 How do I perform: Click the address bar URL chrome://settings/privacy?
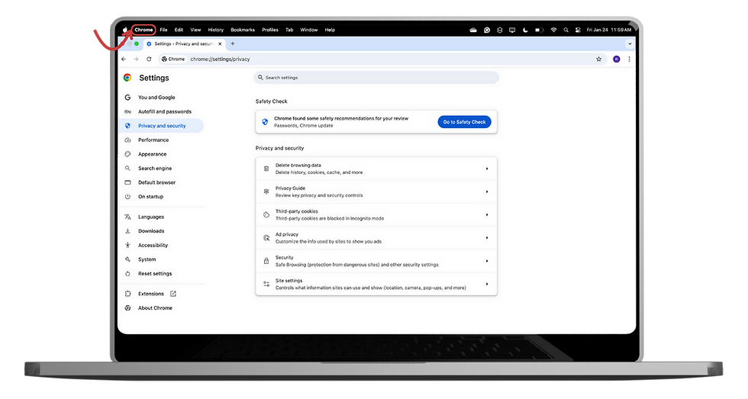pyautogui.click(x=220, y=59)
